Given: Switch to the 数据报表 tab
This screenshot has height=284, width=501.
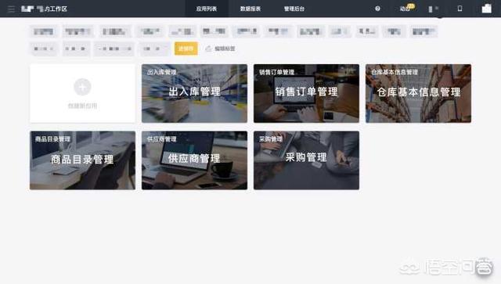Looking at the screenshot, I should pos(250,9).
